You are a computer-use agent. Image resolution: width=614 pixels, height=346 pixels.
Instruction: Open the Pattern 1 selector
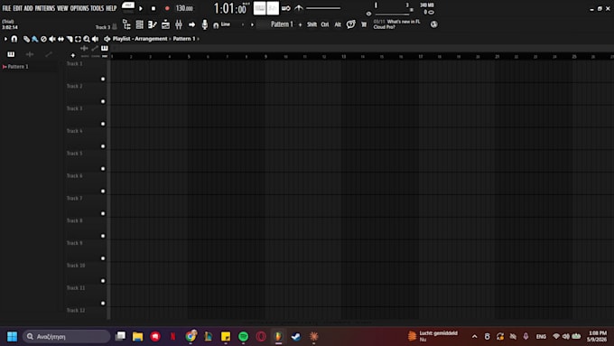point(282,24)
